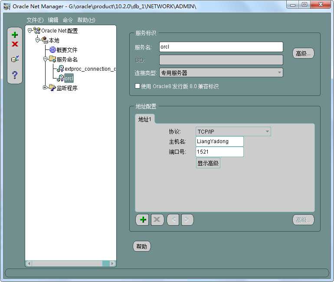Open the 文件(F) menu
The height and width of the screenshot is (282, 334).
35,20
